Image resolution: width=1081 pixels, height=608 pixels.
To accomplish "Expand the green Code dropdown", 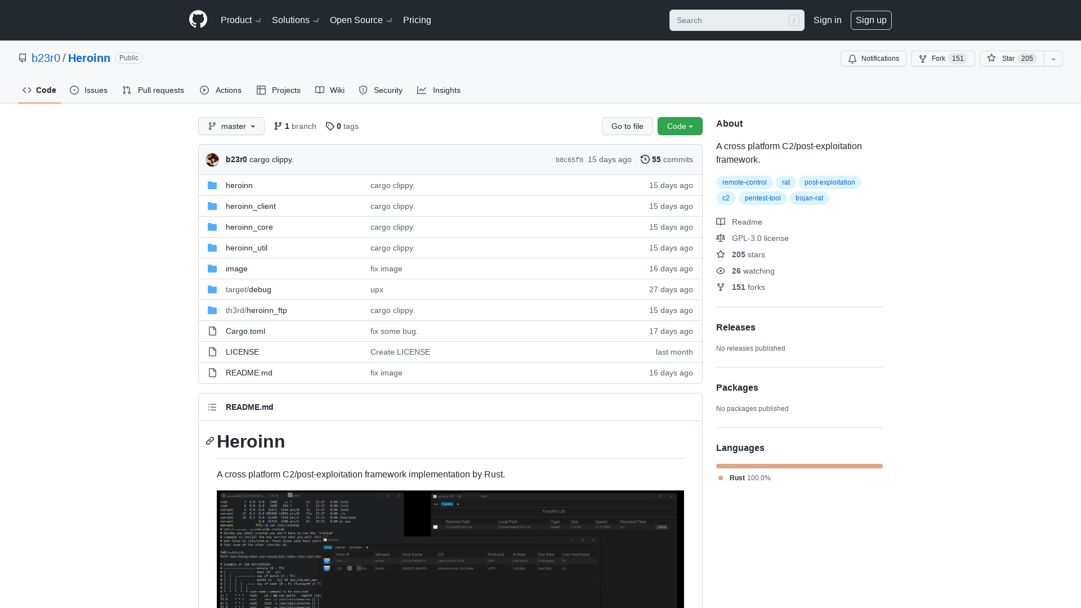I will pyautogui.click(x=680, y=126).
